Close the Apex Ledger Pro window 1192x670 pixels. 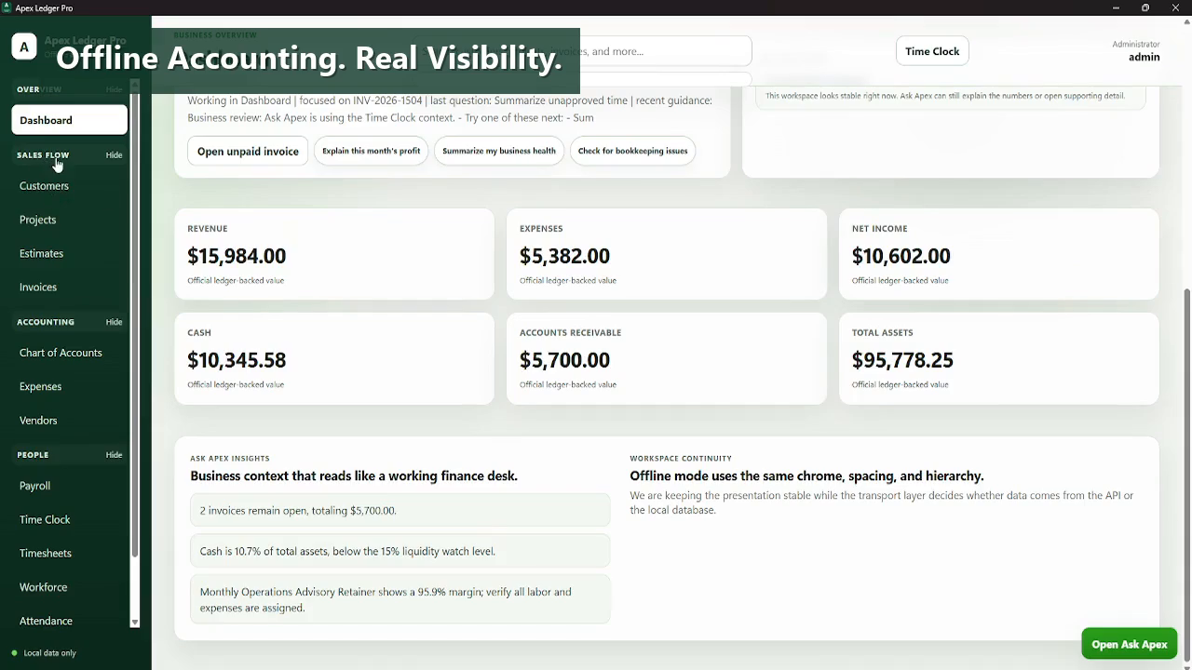[1175, 7]
